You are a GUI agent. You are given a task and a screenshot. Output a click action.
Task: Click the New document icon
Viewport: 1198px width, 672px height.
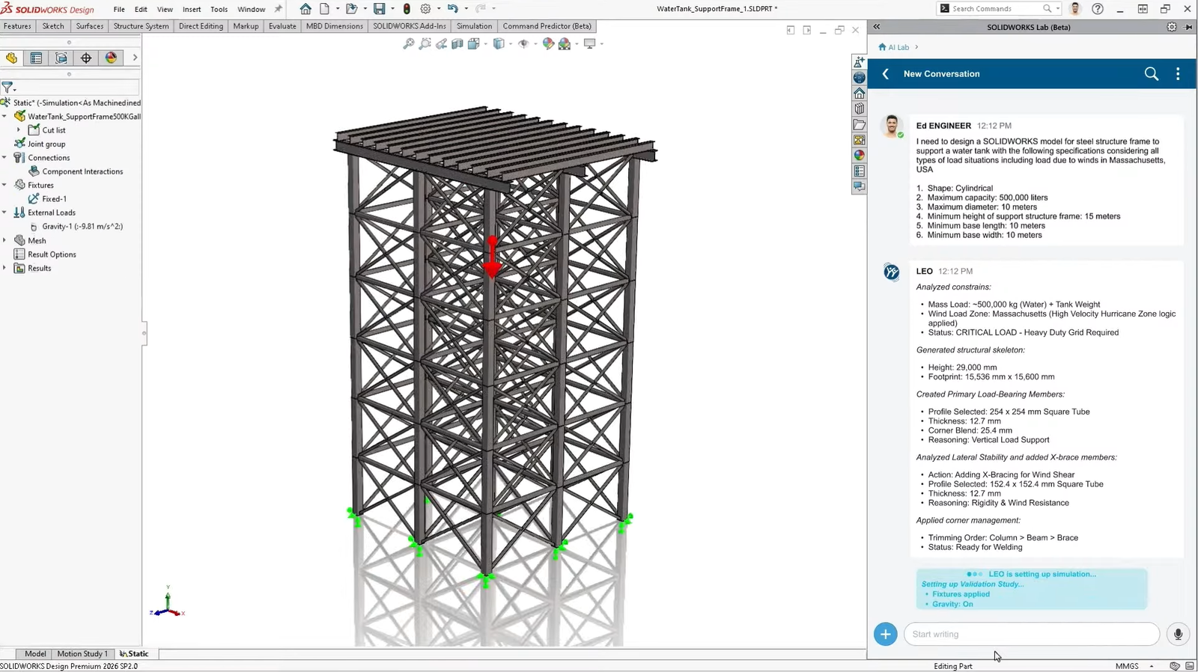pos(324,9)
